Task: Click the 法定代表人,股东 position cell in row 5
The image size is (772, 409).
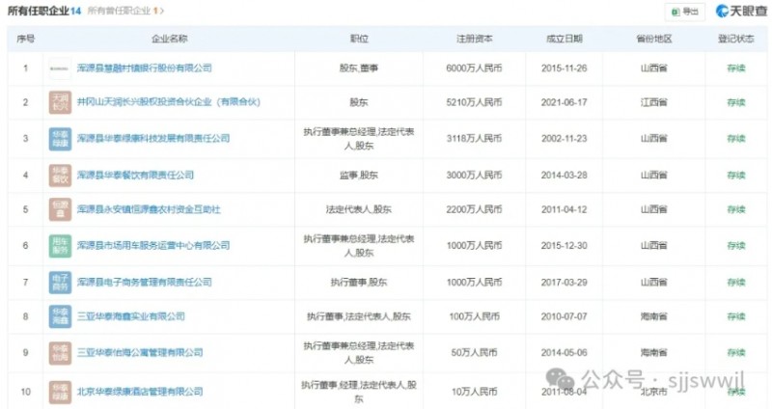Action: click(359, 209)
